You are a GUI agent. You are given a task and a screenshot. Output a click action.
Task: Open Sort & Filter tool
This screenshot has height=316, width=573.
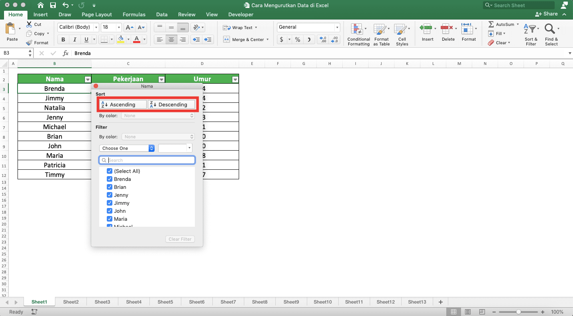pos(531,34)
